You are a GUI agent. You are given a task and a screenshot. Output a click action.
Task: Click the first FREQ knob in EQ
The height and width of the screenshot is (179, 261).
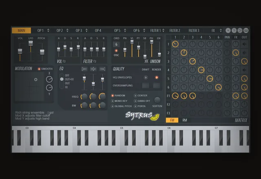84,96
